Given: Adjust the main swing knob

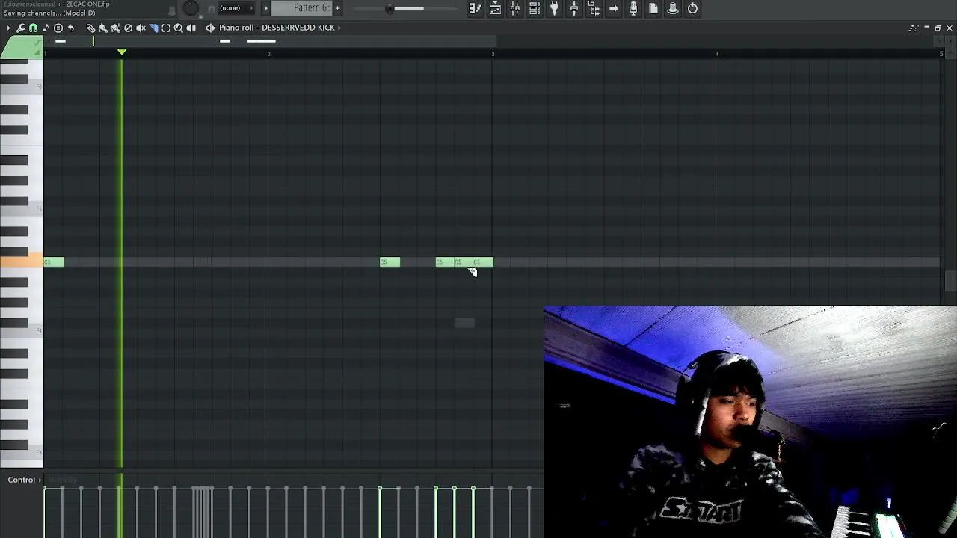Looking at the screenshot, I should 191,8.
